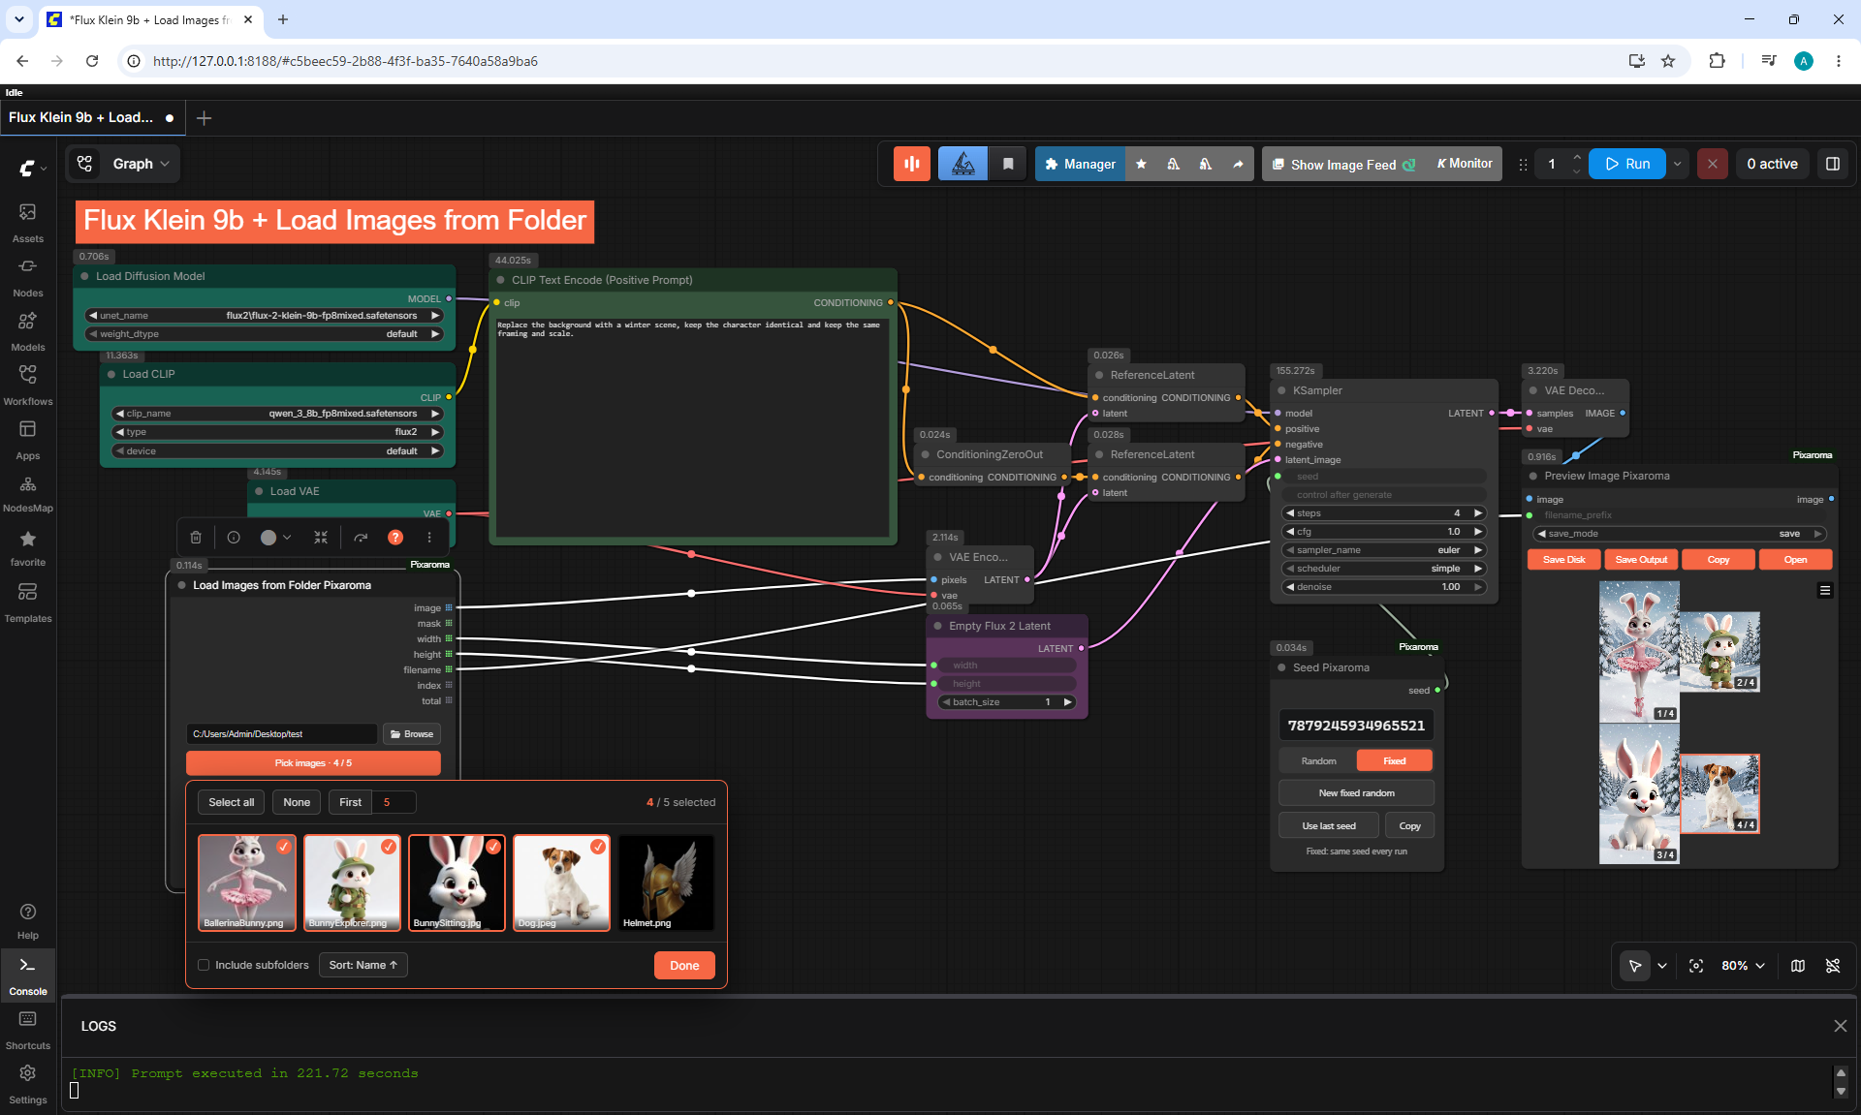Open node help with orange question mark

[x=395, y=537]
